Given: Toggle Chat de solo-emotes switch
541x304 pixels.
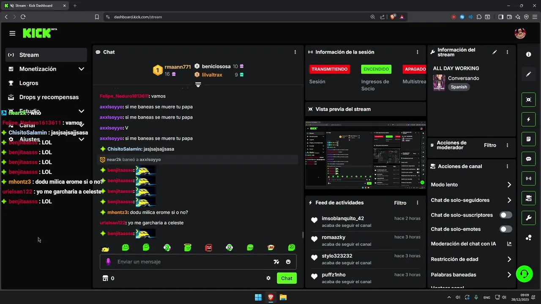Looking at the screenshot, I should tap(506, 229).
